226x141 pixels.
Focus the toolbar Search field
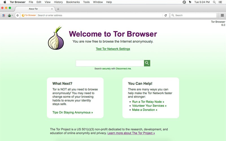[x=193, y=15]
